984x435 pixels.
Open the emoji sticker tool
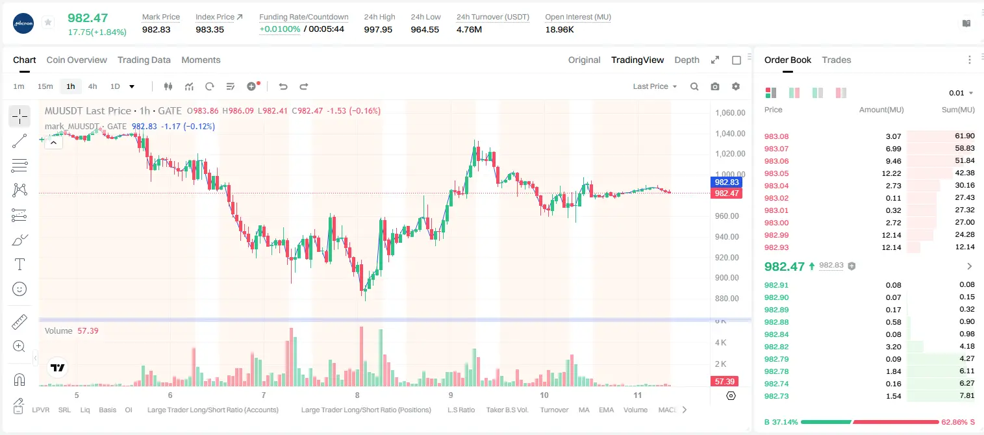[19, 289]
